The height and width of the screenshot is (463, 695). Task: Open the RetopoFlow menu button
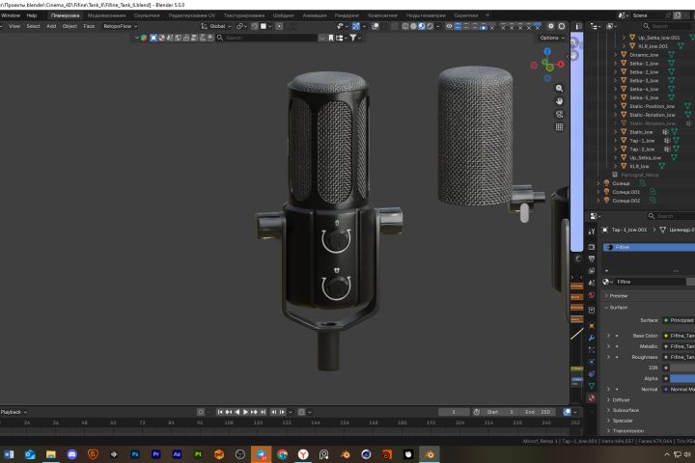[x=120, y=26]
